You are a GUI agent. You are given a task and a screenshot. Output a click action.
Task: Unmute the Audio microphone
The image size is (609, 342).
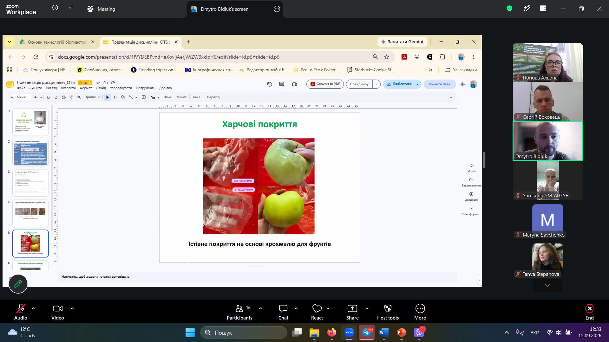21,312
